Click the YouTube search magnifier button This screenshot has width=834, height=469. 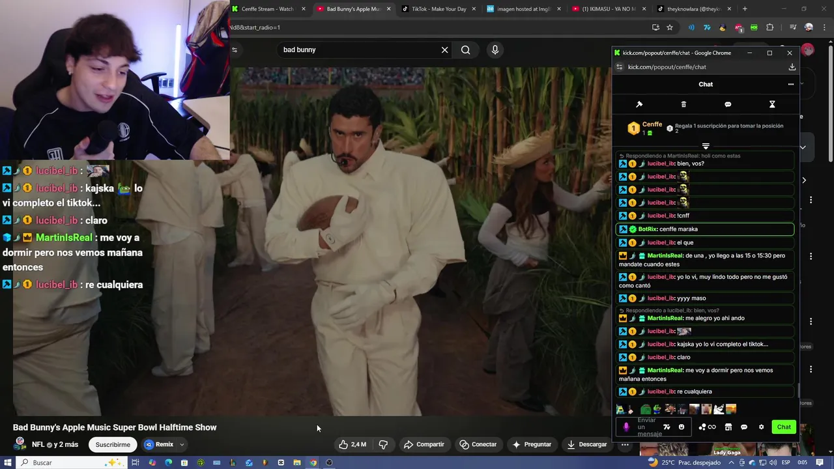pyautogui.click(x=465, y=50)
